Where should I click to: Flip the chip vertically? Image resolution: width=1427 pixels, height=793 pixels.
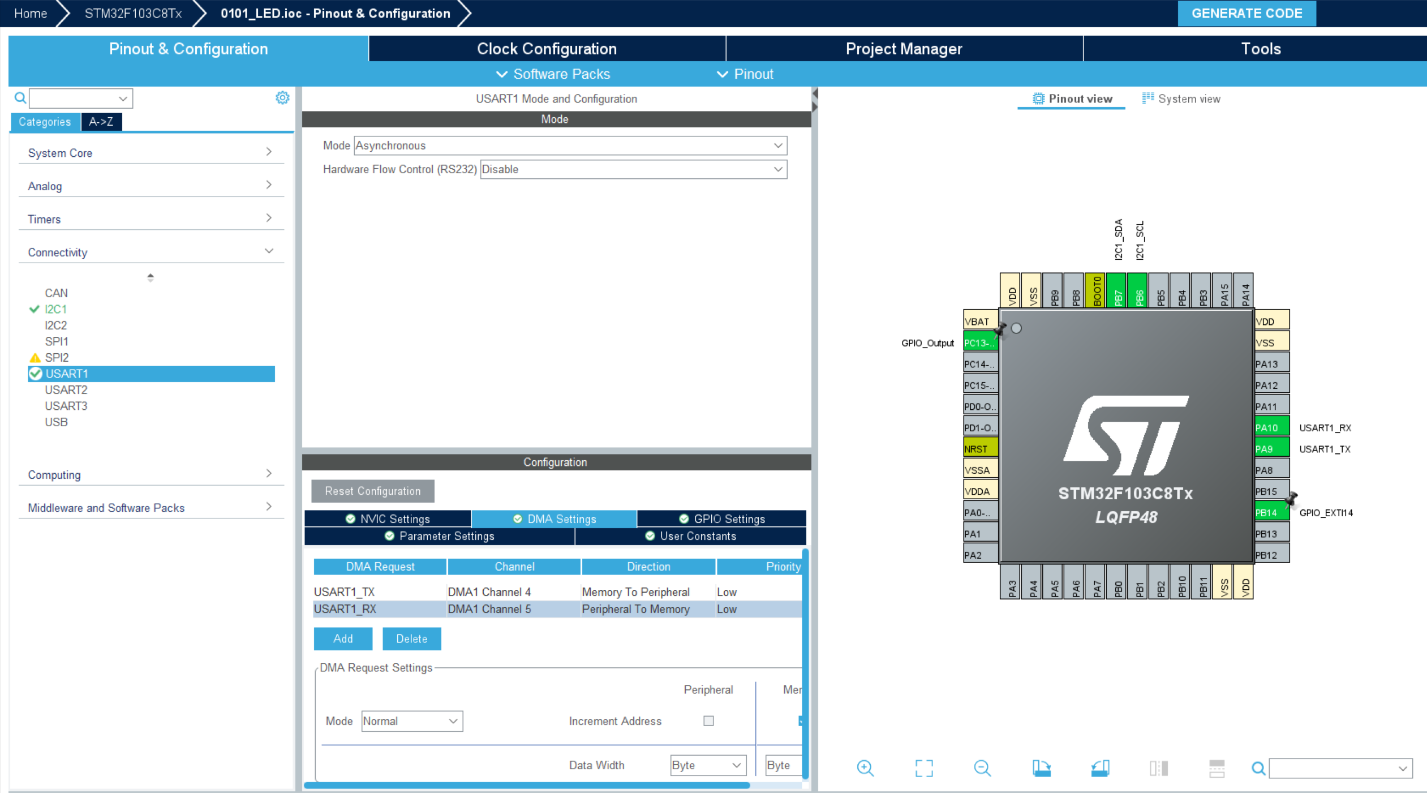[1217, 768]
